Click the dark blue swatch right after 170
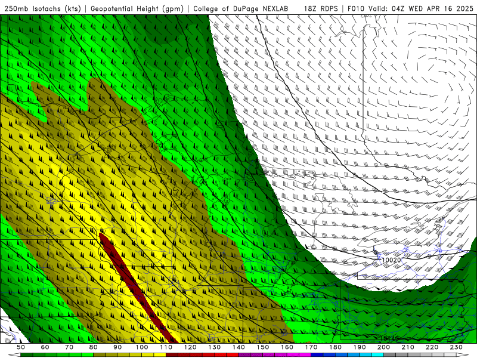This screenshot has height=358, width=477. (317, 355)
